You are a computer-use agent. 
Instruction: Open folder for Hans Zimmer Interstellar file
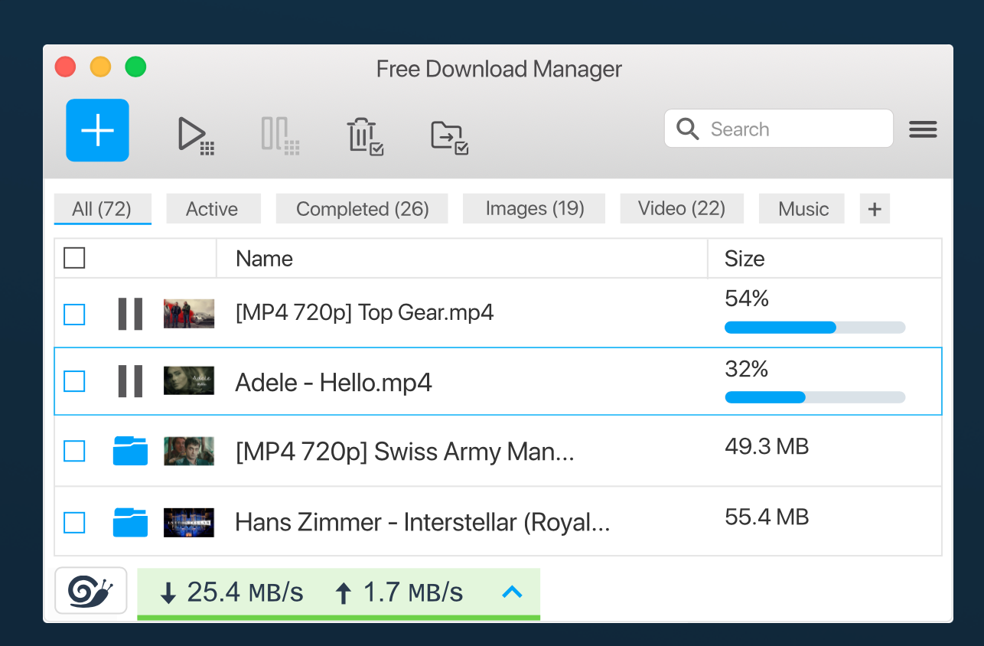130,522
